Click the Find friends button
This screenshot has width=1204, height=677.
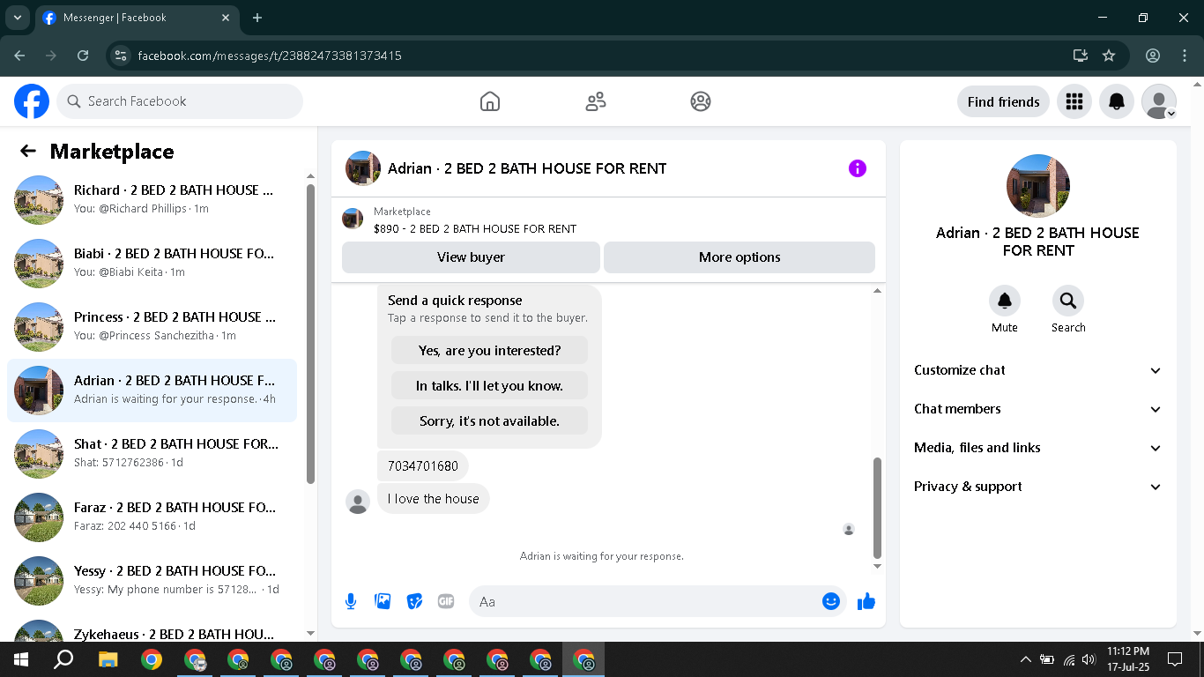[1003, 101]
